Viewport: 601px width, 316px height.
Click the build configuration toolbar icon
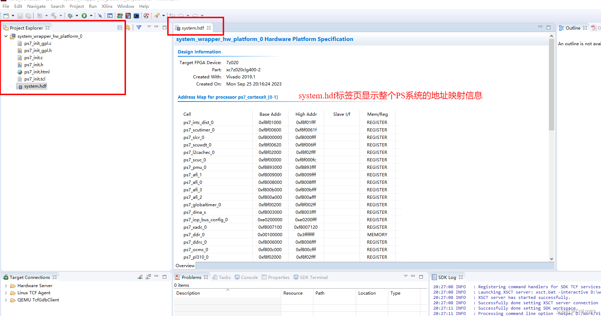pos(40,16)
